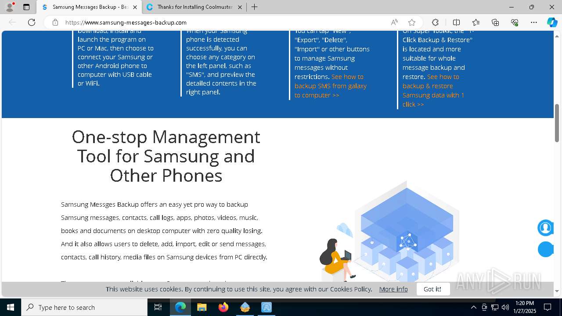Close the Samsung Messages Backup tab
562x316 pixels.
135,7
